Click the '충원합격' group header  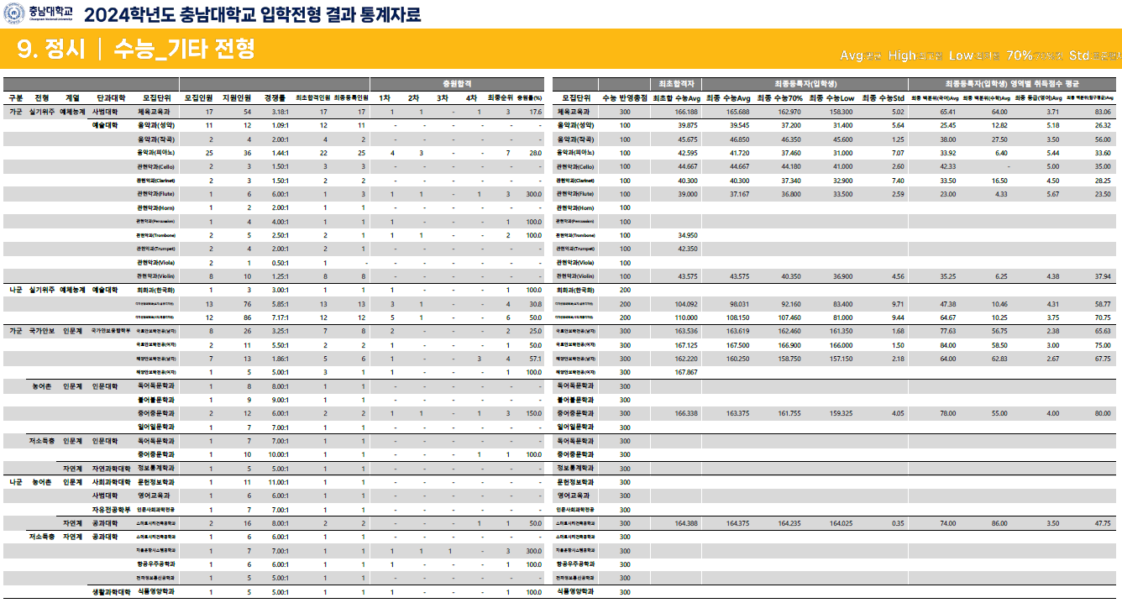(x=458, y=84)
